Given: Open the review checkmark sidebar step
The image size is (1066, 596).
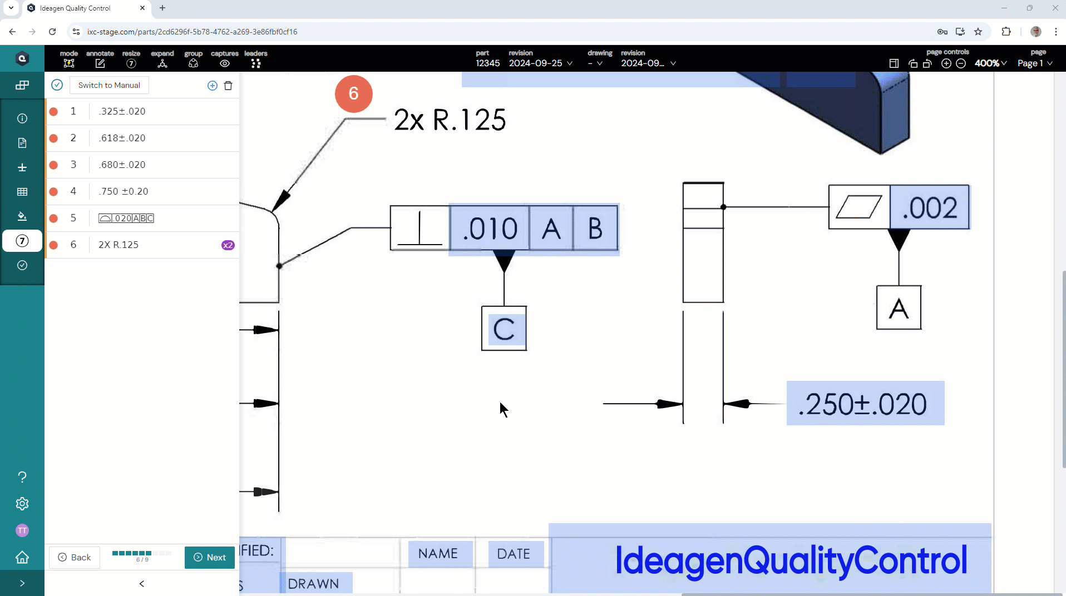Looking at the screenshot, I should coord(22,265).
